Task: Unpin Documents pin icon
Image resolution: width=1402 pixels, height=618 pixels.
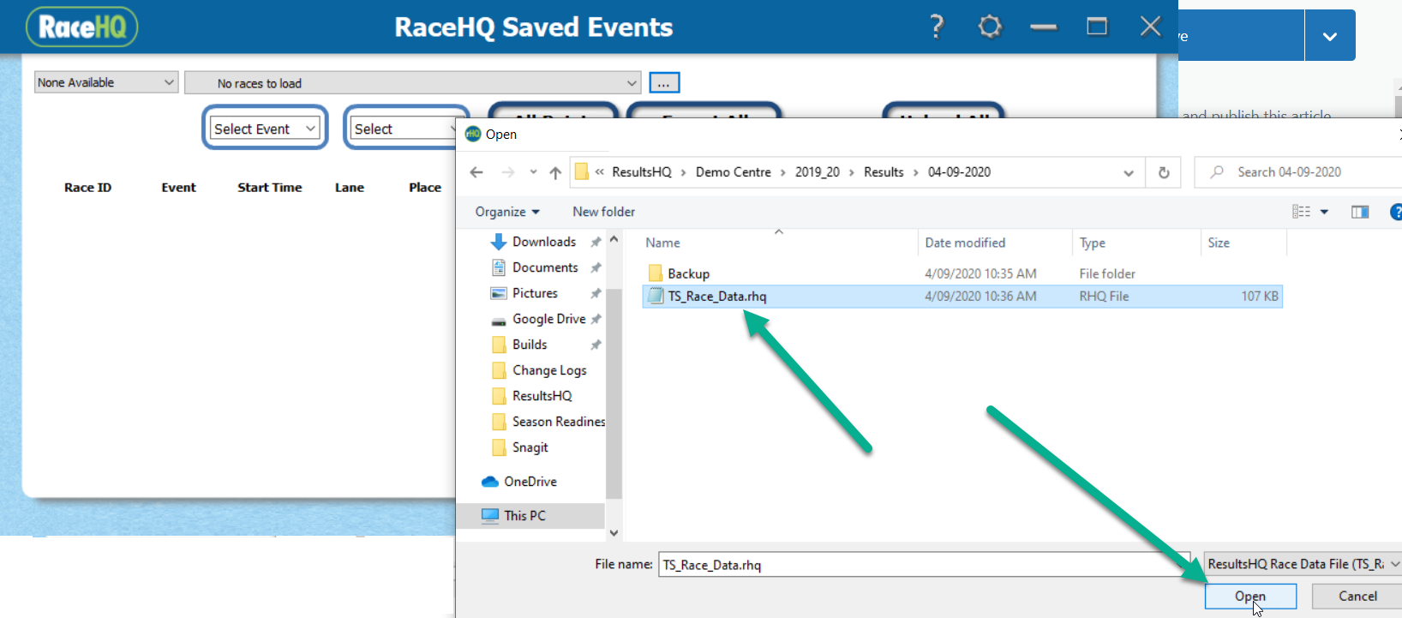Action: (596, 267)
